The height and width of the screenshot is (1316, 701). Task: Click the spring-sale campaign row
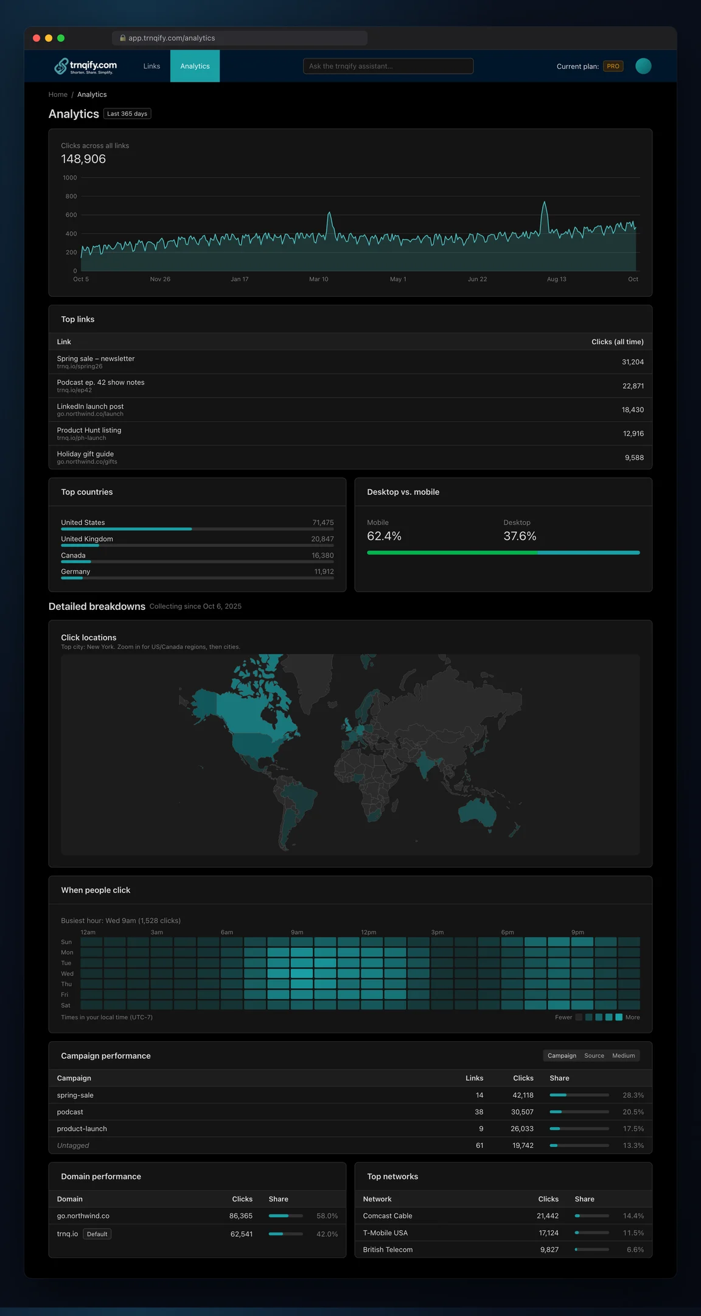[x=350, y=1095]
